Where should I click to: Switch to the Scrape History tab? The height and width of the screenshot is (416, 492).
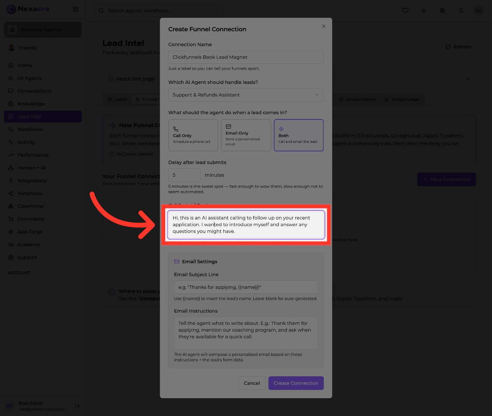(358, 99)
